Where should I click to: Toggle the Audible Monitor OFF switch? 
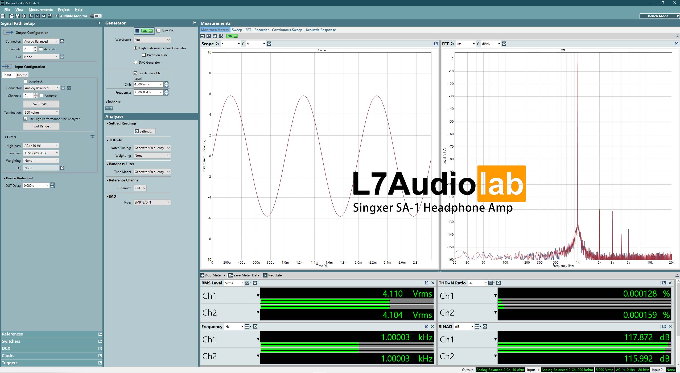tap(95, 16)
